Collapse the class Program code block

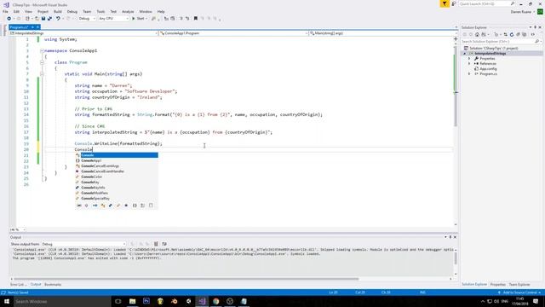pyautogui.click(x=42, y=62)
